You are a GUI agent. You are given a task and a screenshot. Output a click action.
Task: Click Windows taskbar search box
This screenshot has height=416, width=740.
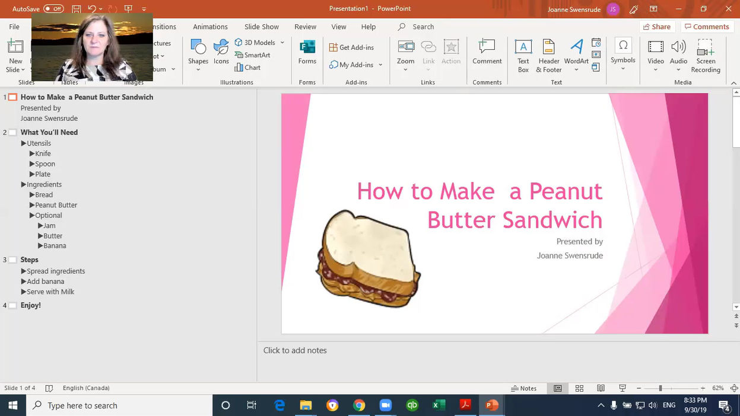(x=119, y=405)
